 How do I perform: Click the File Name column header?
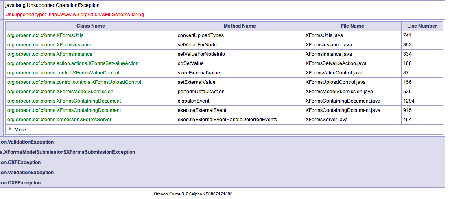tap(352, 26)
